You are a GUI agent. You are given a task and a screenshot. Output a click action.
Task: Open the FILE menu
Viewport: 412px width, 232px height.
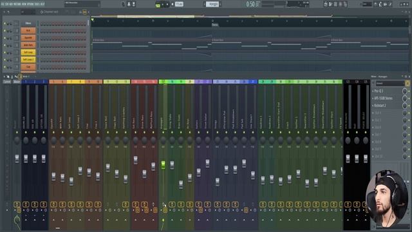pos(3,5)
